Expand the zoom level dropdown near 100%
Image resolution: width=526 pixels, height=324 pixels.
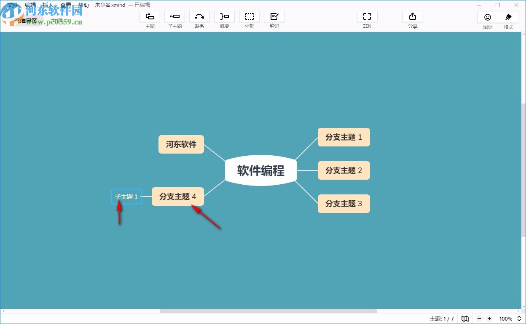point(519,319)
